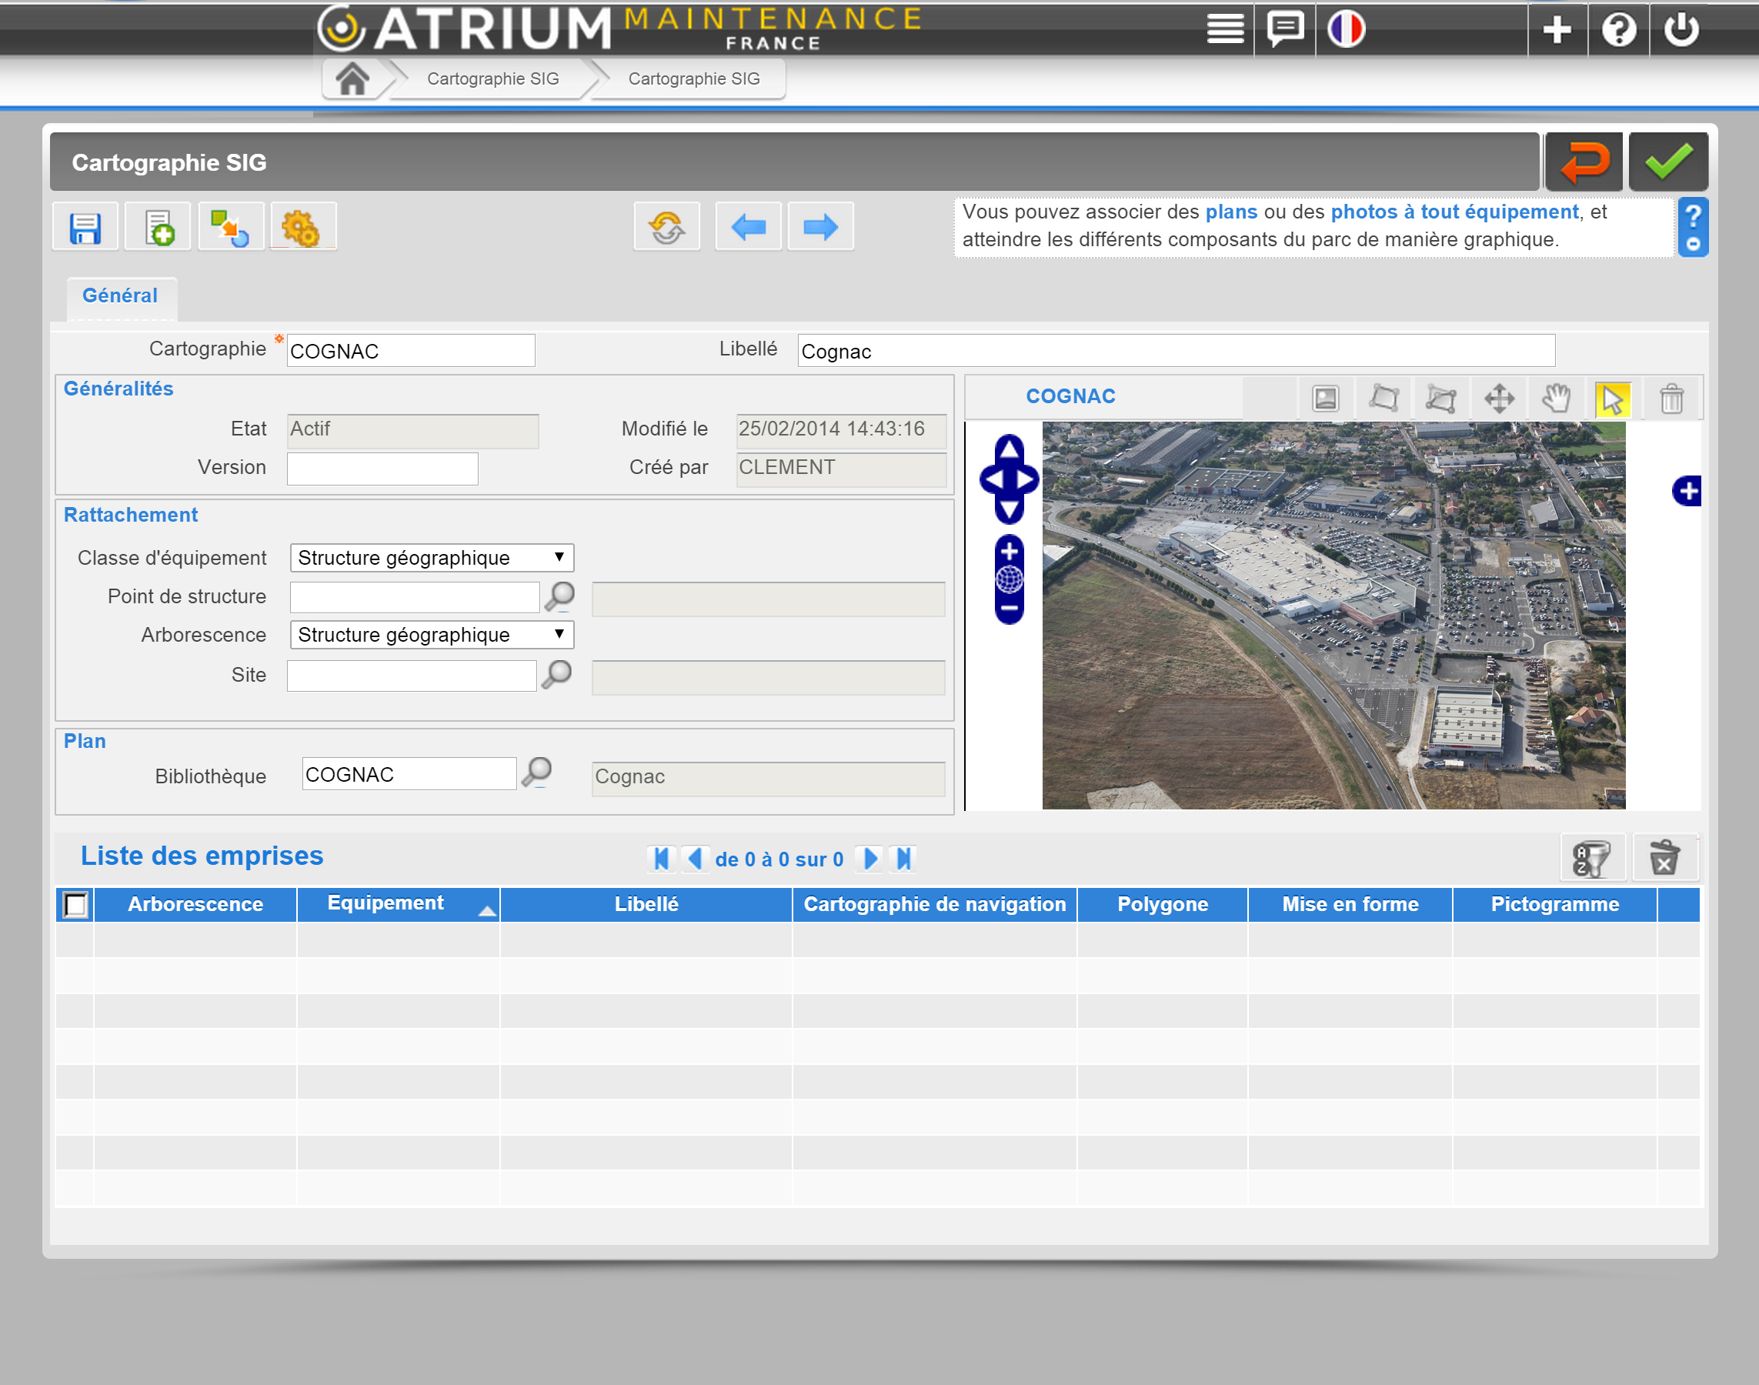Viewport: 1759px width, 1385px height.
Task: Click second Cartographie SIG breadcrumb
Action: point(693,78)
